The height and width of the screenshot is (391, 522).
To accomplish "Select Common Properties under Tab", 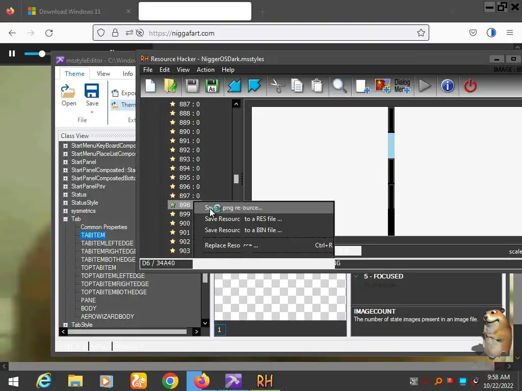I will pyautogui.click(x=104, y=227).
